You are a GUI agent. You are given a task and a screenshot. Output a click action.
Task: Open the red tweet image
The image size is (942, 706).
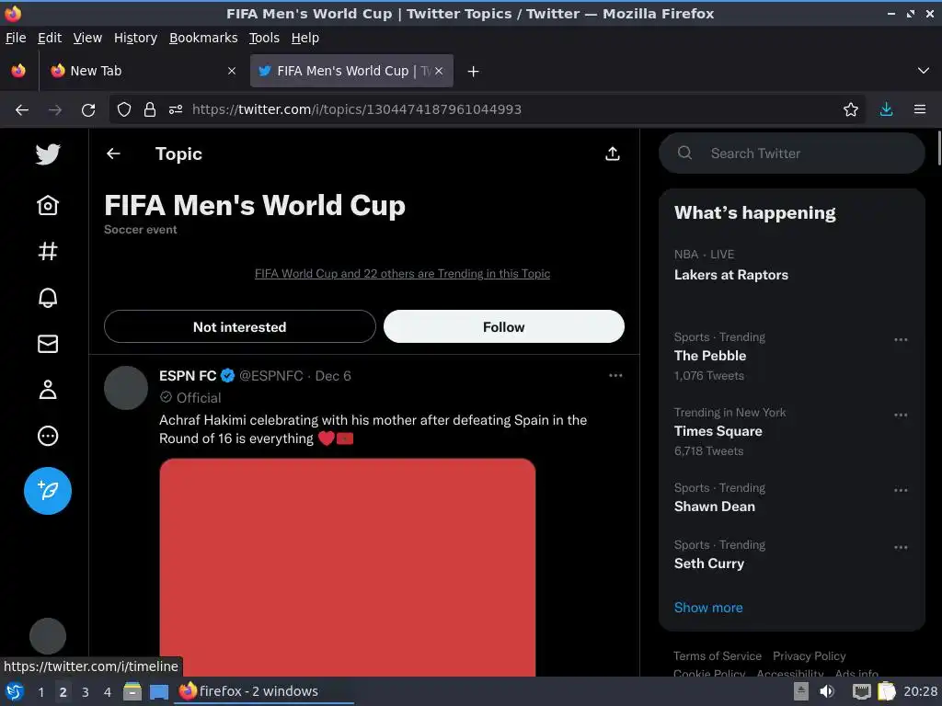click(x=347, y=567)
